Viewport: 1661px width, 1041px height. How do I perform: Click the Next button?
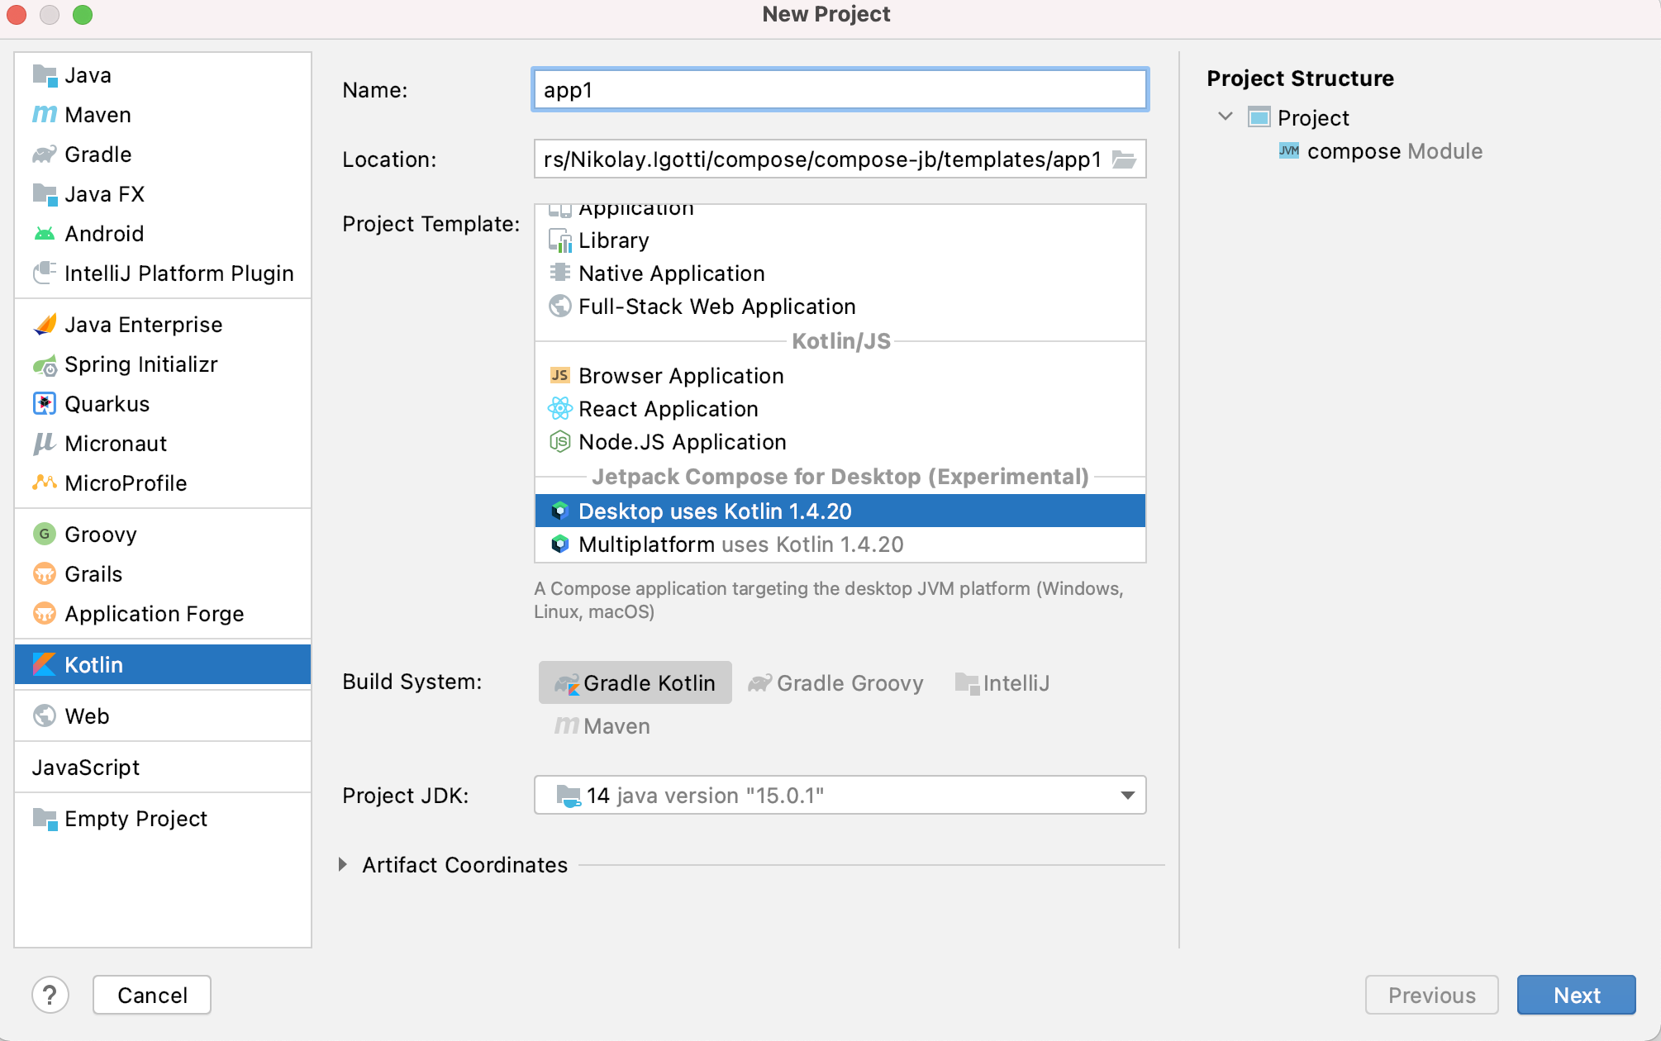(1575, 995)
